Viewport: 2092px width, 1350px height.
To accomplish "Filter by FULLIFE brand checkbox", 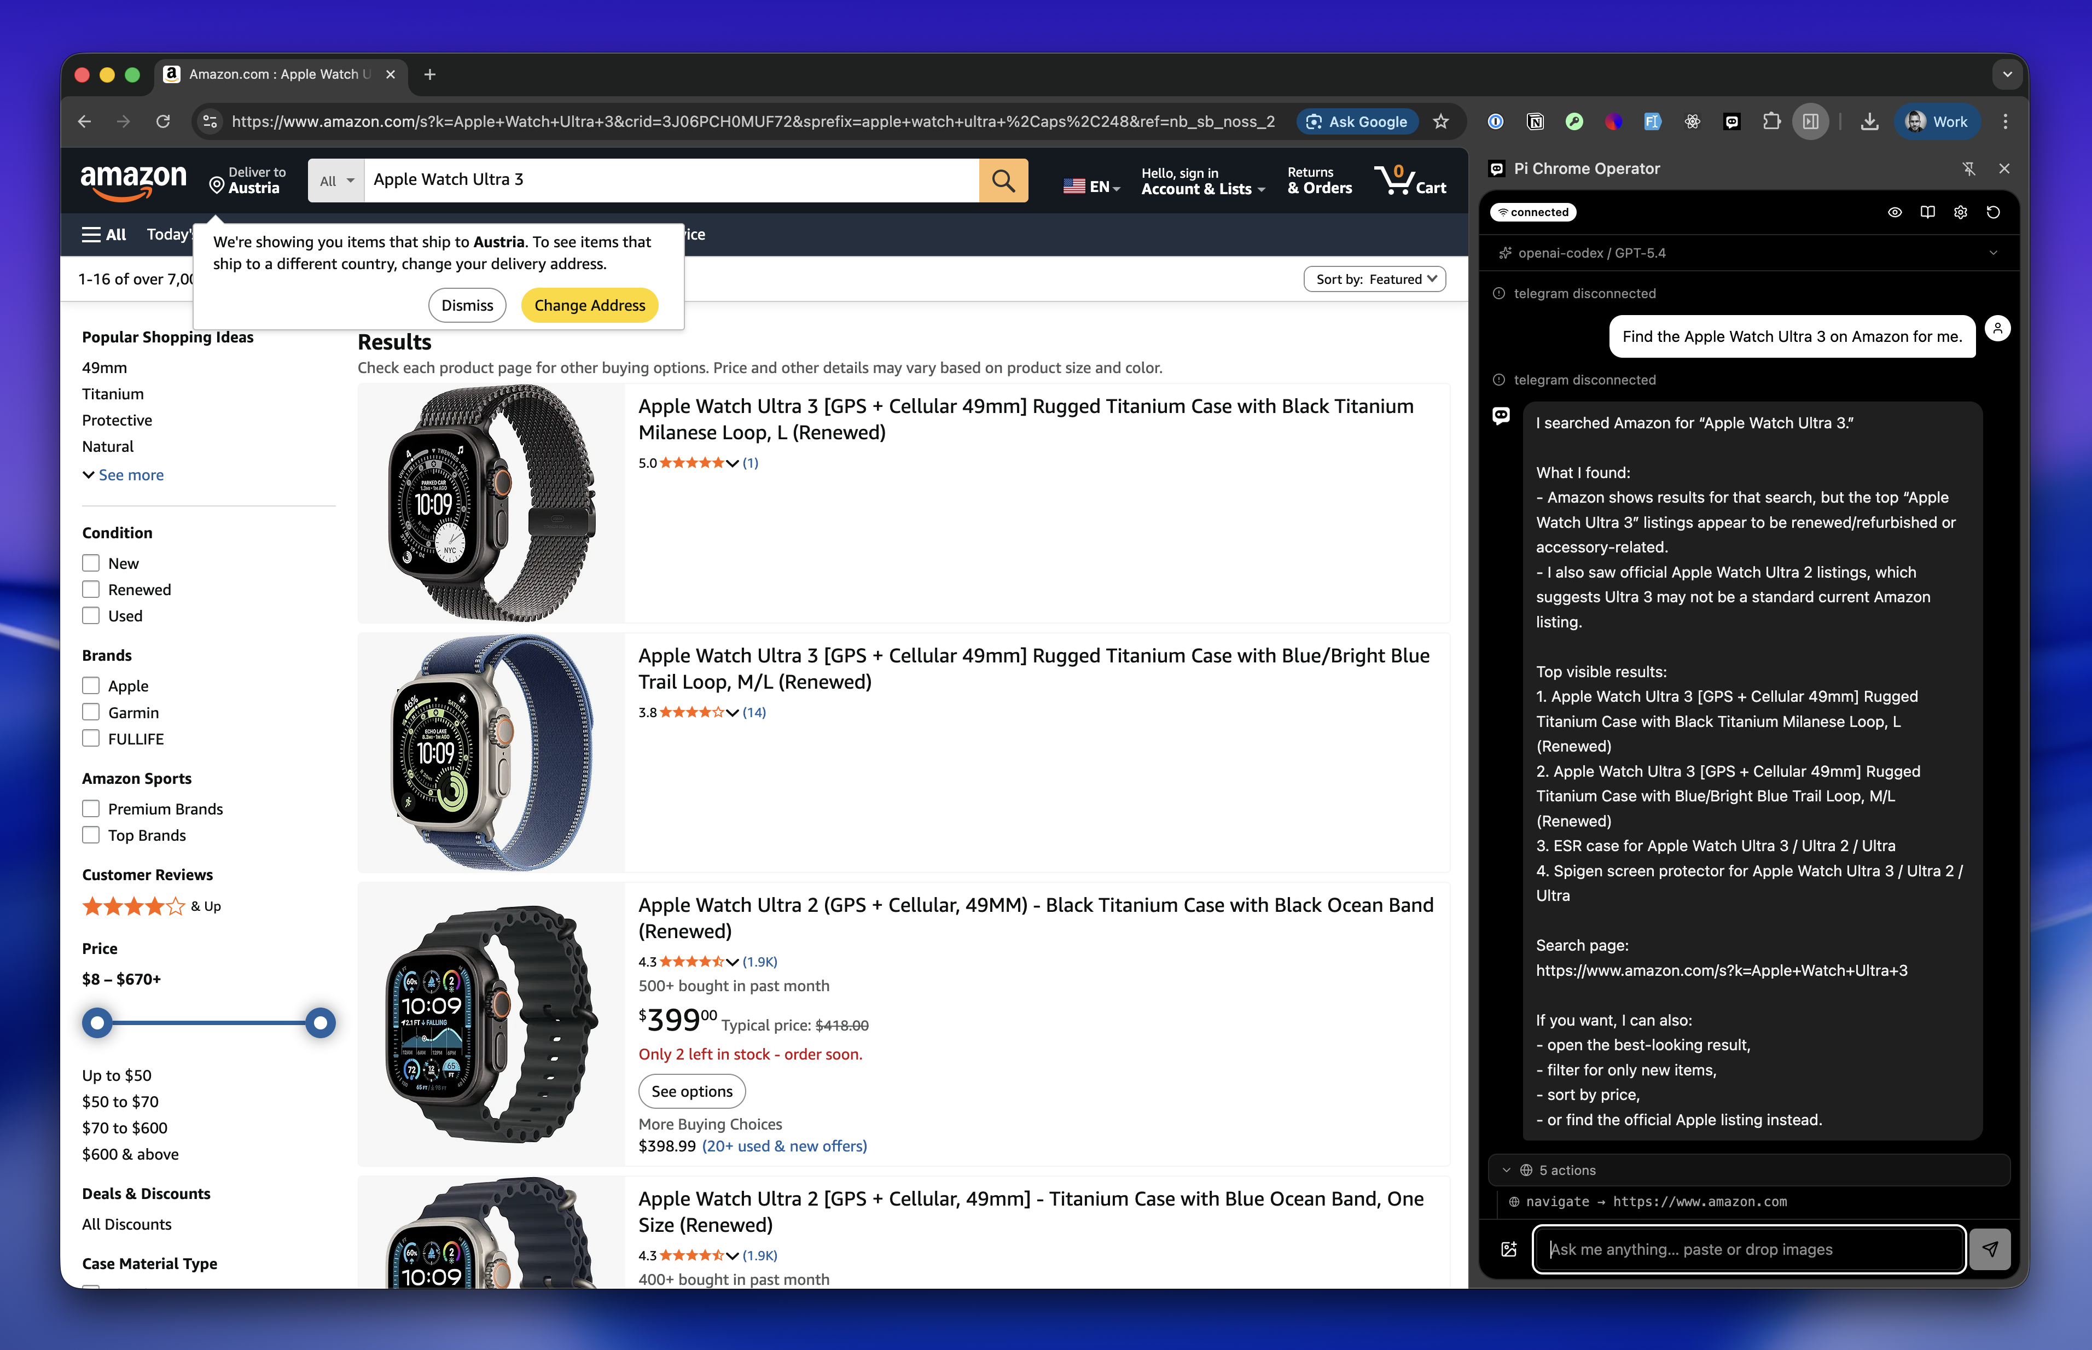I will (91, 738).
